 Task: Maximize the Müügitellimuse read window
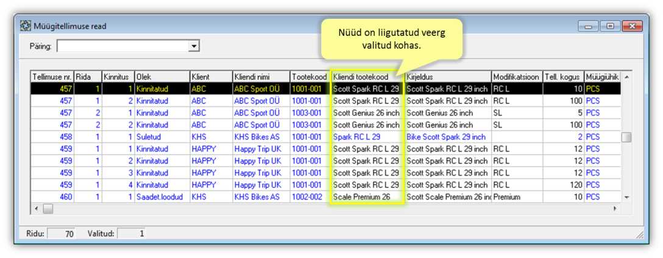tap(610, 26)
